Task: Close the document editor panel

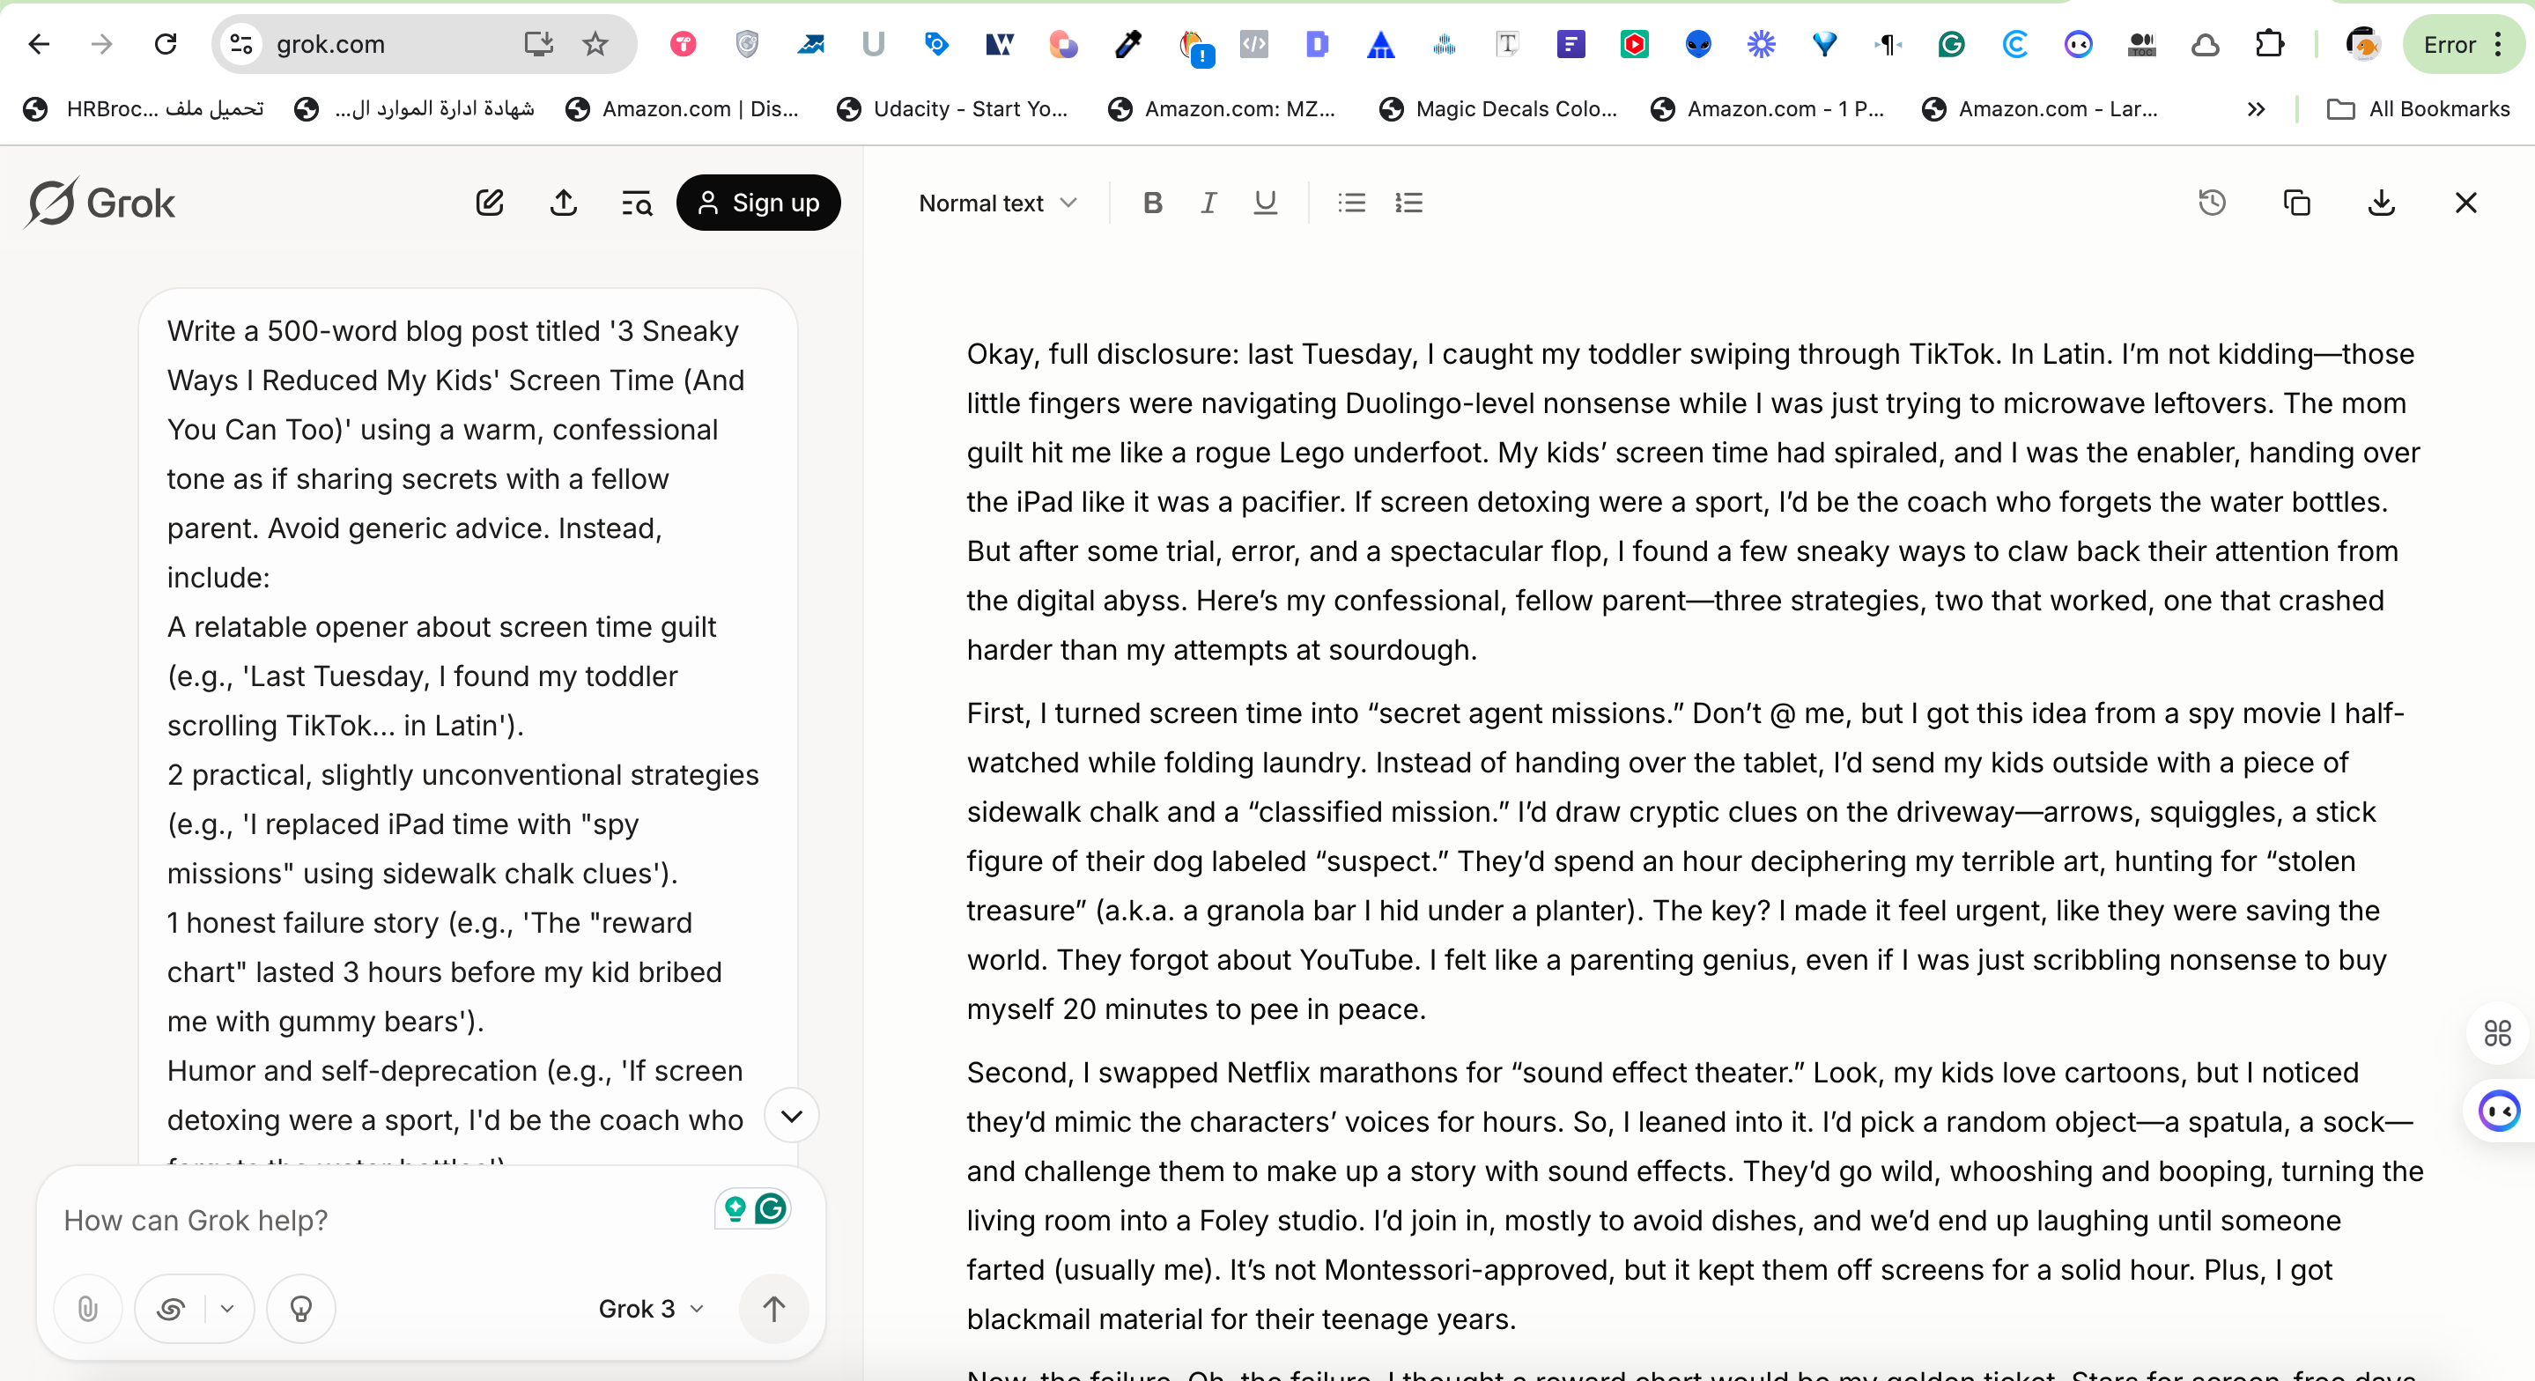Action: (2466, 203)
